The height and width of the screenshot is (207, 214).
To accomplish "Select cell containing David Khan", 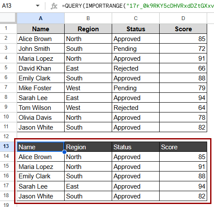I will 41,68.
